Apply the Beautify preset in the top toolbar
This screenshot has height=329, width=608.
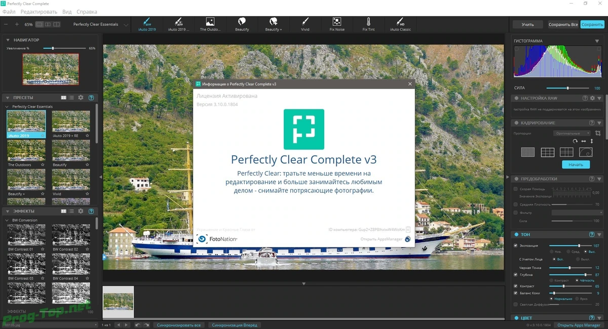click(242, 24)
